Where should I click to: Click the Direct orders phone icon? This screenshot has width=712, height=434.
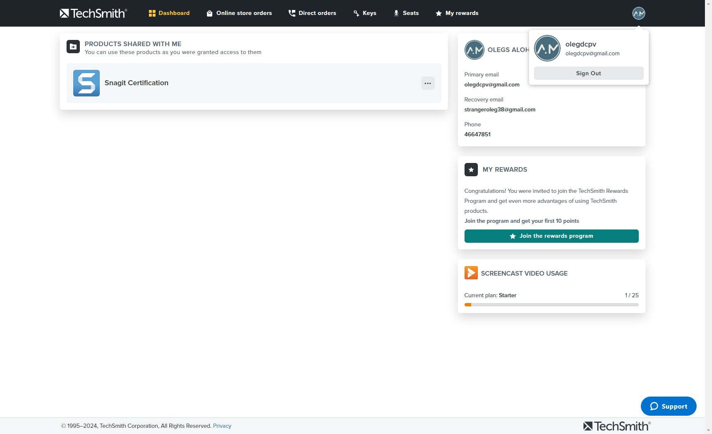[x=292, y=13]
